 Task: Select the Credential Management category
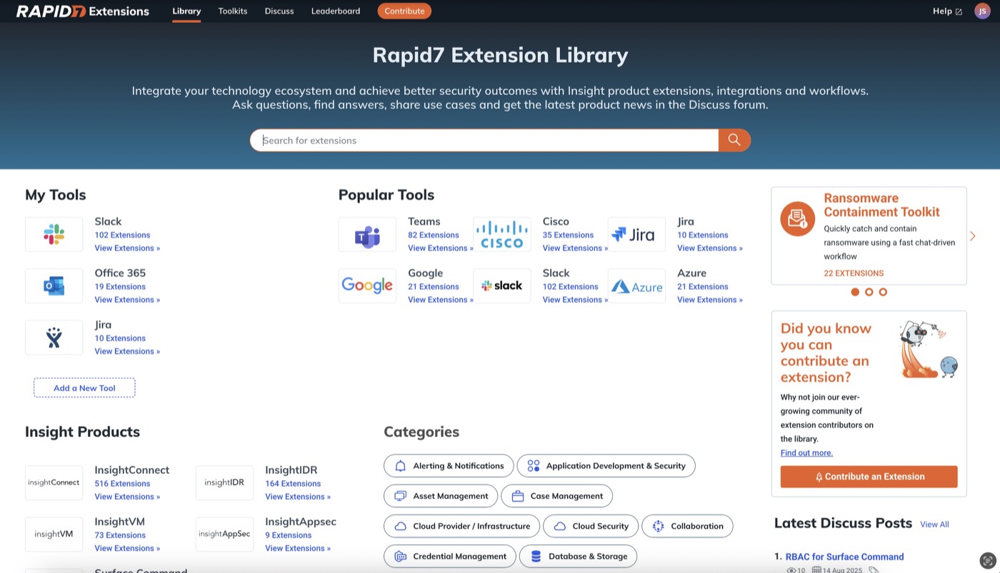(x=450, y=556)
